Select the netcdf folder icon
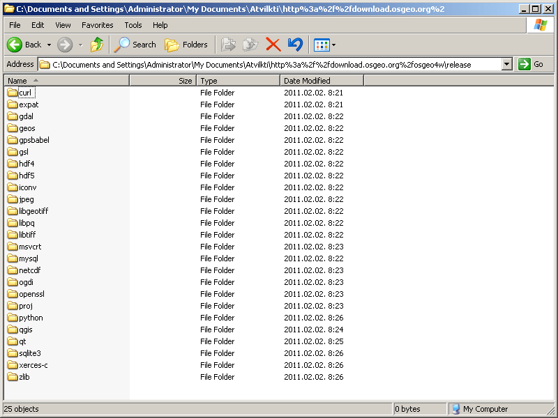The width and height of the screenshot is (558, 418). (x=12, y=270)
